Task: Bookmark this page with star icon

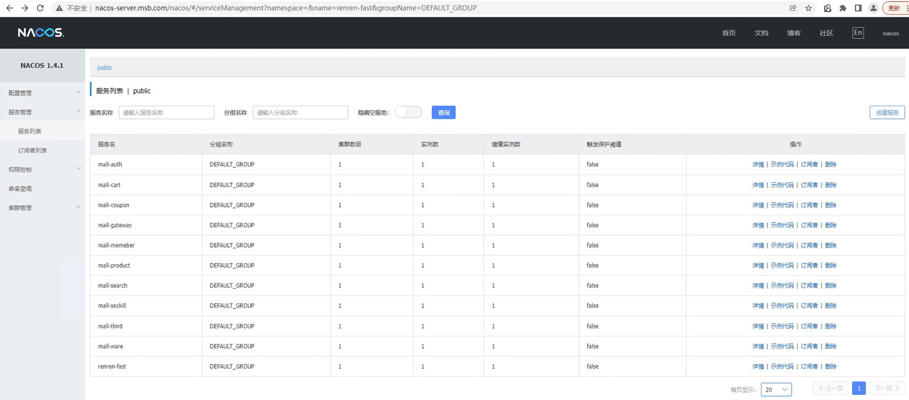Action: 808,8
